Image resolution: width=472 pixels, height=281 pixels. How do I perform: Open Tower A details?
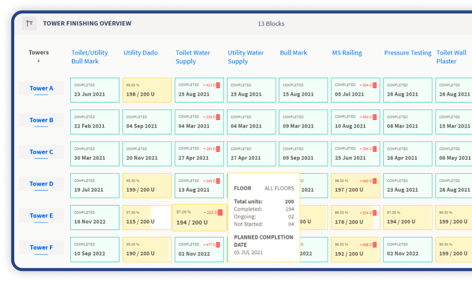(x=41, y=88)
